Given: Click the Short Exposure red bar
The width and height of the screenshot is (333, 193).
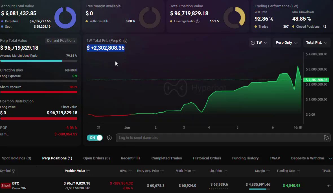Looking at the screenshot, I should tap(39, 92).
